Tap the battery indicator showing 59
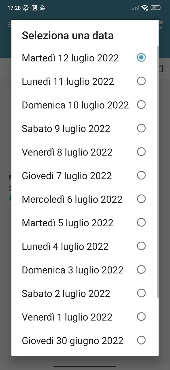The height and width of the screenshot is (370, 170). click(x=155, y=8)
